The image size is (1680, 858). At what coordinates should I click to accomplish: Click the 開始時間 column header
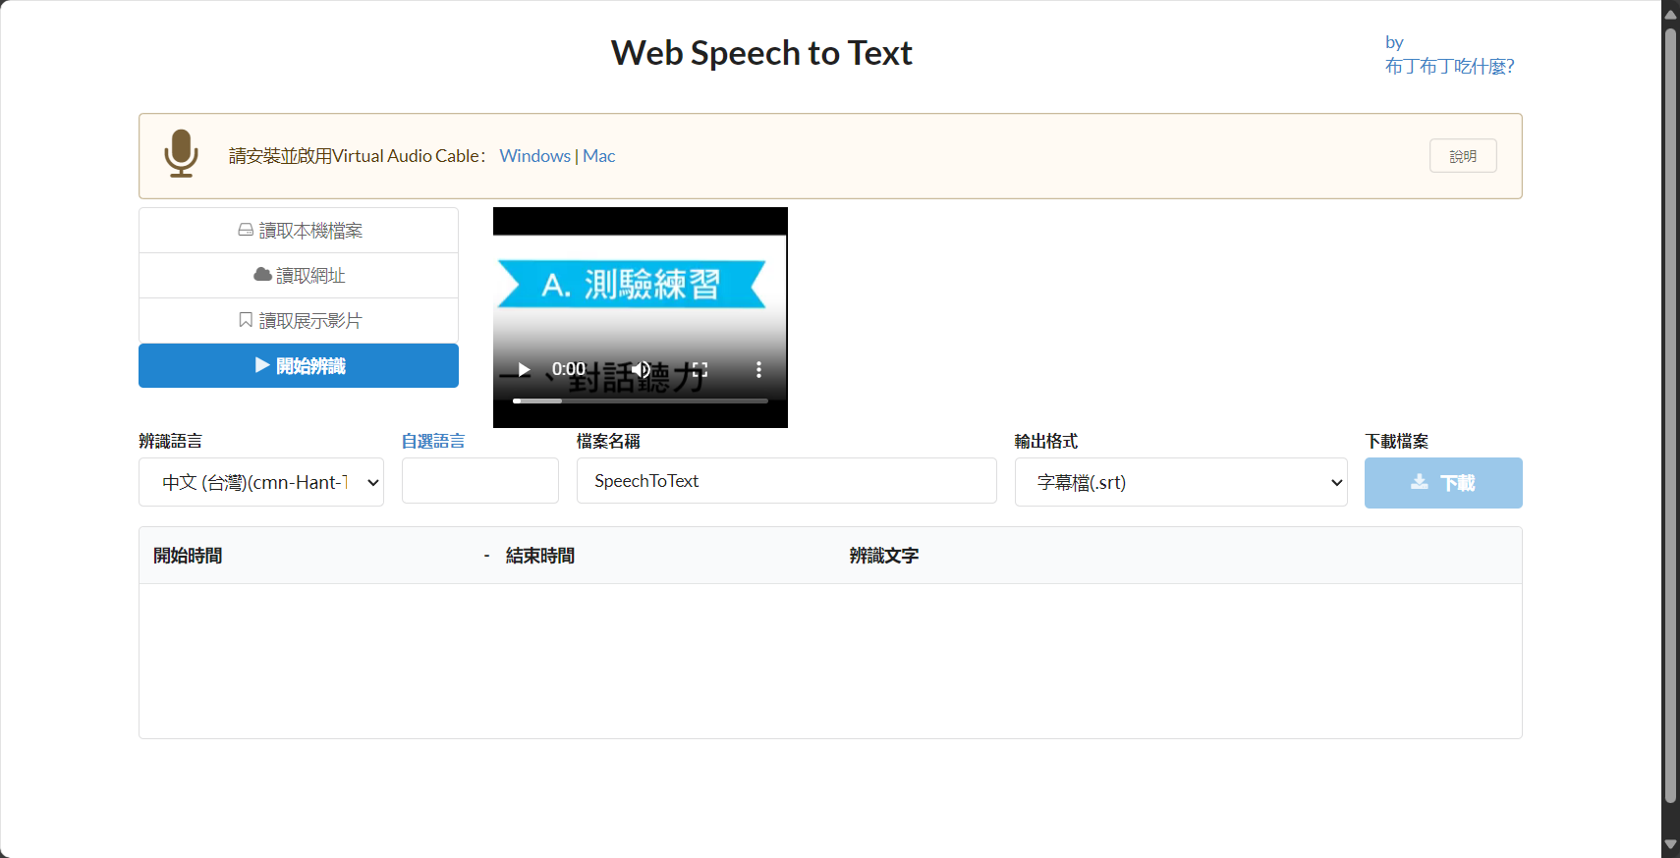(x=188, y=556)
